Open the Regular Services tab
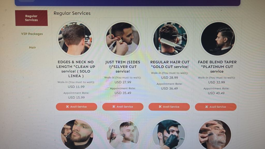The image size is (265, 149). tap(31, 18)
